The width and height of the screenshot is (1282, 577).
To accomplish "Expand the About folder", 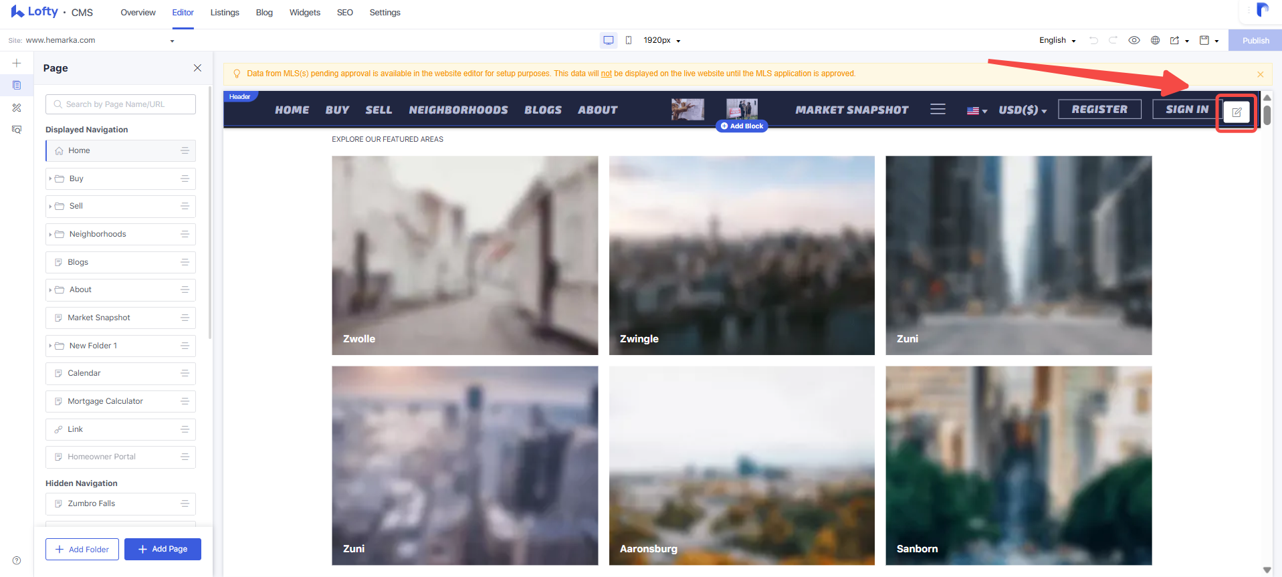I will [50, 290].
